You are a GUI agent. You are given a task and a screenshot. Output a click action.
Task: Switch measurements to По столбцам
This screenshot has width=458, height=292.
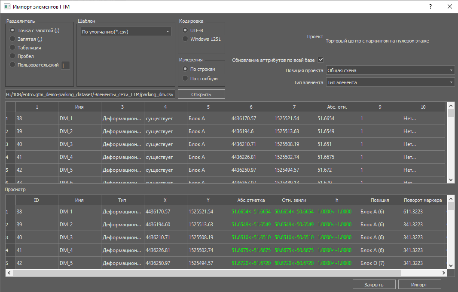tap(185, 79)
